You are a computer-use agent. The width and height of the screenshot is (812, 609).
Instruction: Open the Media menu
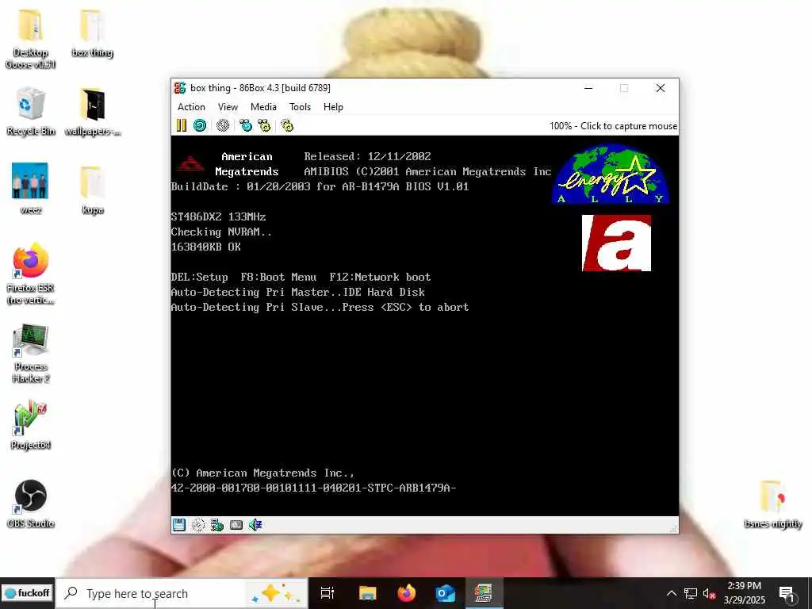tap(263, 107)
